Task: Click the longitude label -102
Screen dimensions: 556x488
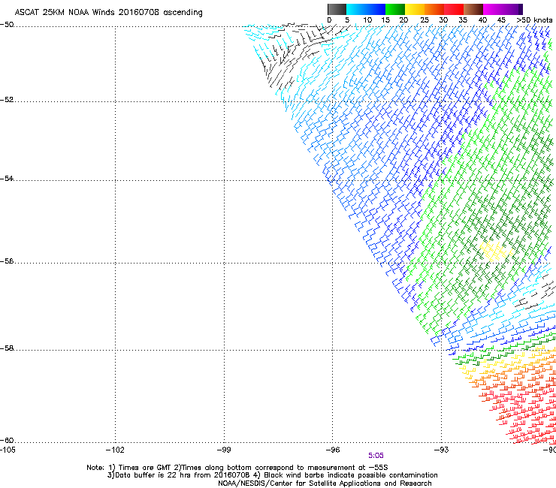Action: [x=115, y=450]
